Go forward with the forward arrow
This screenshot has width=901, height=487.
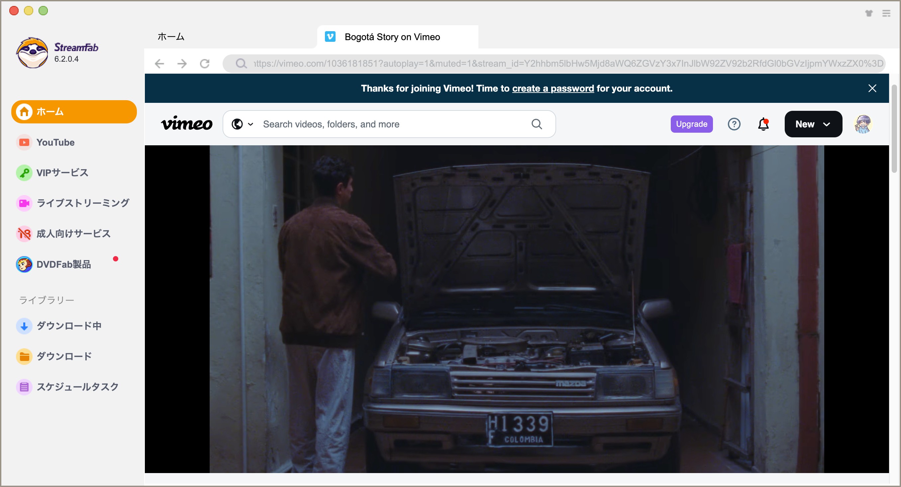[182, 64]
